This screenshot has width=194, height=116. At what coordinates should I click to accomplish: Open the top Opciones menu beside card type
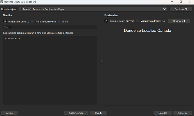pyautogui.click(x=181, y=9)
